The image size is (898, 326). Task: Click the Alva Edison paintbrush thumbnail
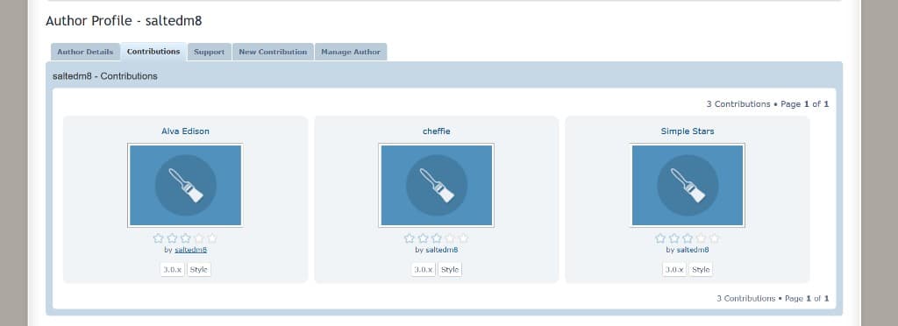pos(185,185)
